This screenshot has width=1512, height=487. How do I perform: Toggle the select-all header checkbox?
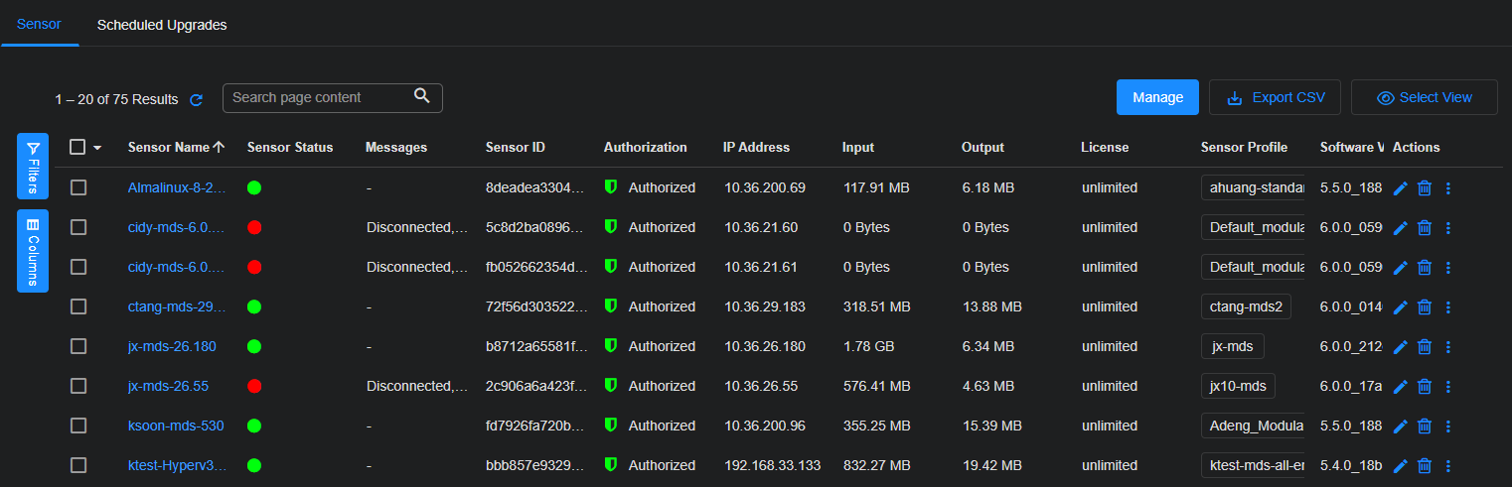tap(77, 147)
